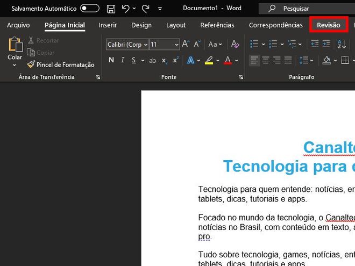Clear all formatting with the eraser A icon
355x266 pixels.
point(235,44)
